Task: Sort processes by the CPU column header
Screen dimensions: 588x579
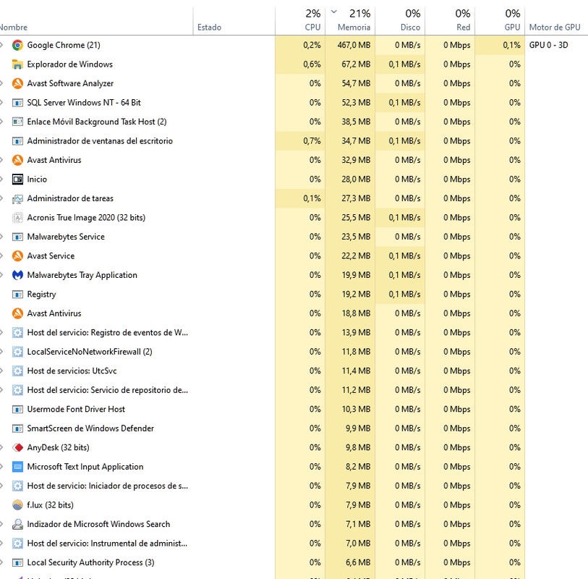Action: [300, 21]
